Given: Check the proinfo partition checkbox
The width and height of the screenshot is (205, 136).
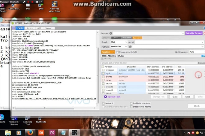Looking at the screenshot, I should 103,77.
